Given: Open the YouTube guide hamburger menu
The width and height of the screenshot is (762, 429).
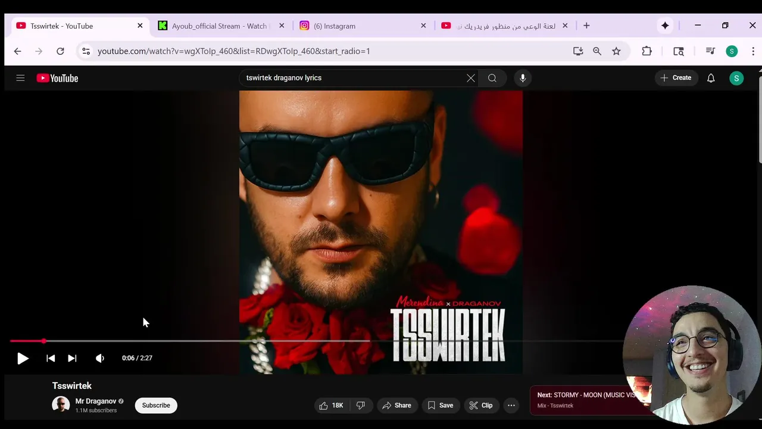Looking at the screenshot, I should (20, 78).
